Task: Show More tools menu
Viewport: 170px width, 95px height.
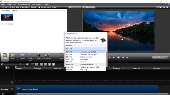Action: point(62,56)
